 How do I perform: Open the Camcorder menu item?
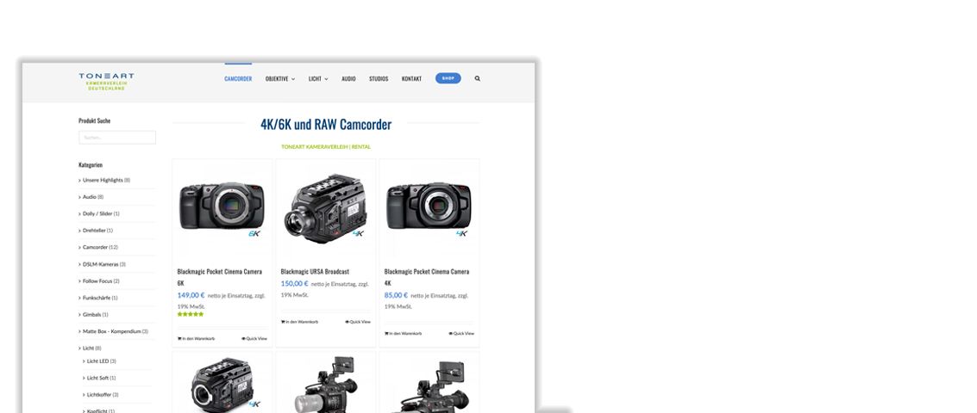pos(238,79)
